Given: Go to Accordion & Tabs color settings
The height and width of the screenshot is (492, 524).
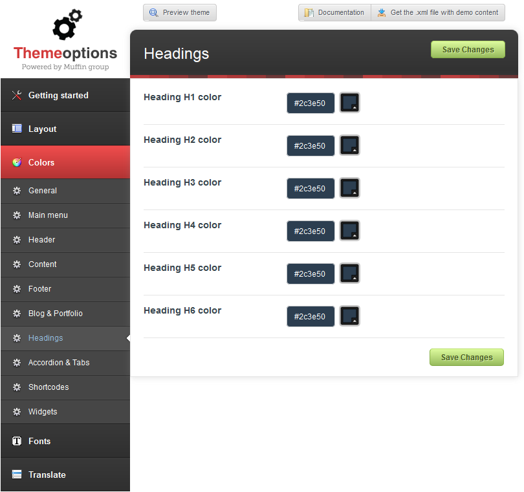Looking at the screenshot, I should [65, 363].
